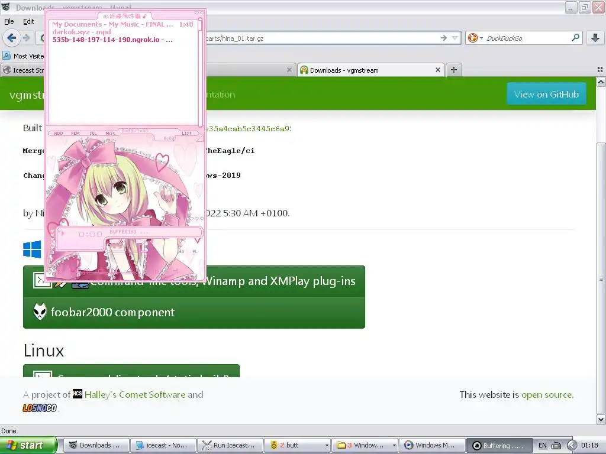Viewport: 606px width, 454px height.
Task: Switch to icecast Notepad taskbar item
Action: 163,445
